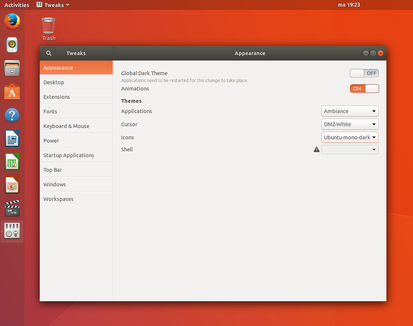Toggle the Global Dark Theme switch

point(364,73)
